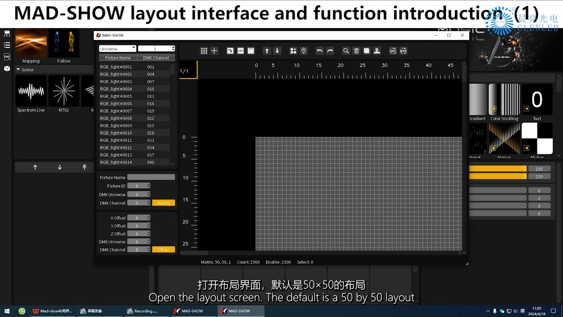Select the row RGB_light#0005
563x317 pixels.
[134, 96]
